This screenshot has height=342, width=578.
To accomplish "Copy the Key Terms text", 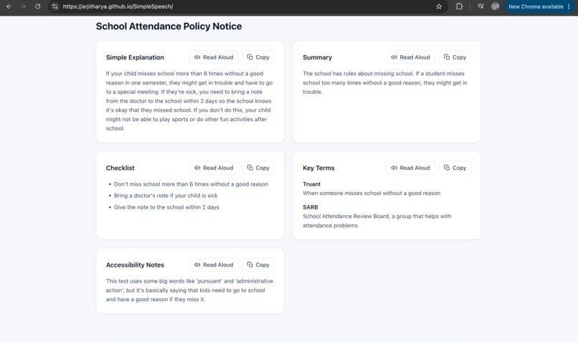I will [455, 168].
